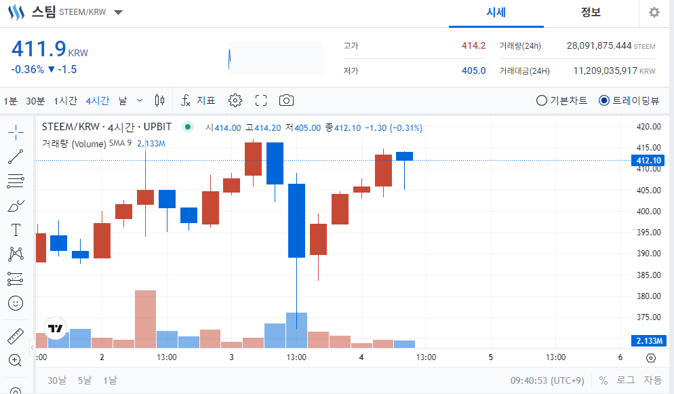The image size is (674, 394).
Task: Select the 30-minute interval
Action: 35,101
